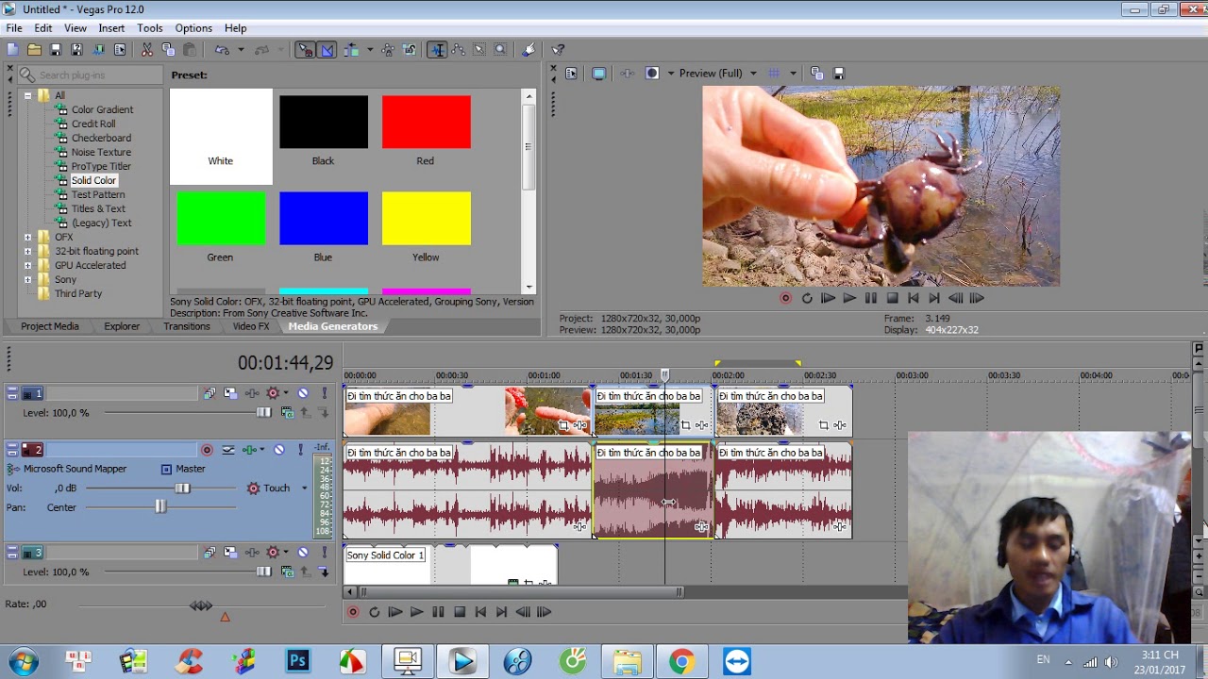
Task: Mute audio track 2
Action: [x=279, y=450]
